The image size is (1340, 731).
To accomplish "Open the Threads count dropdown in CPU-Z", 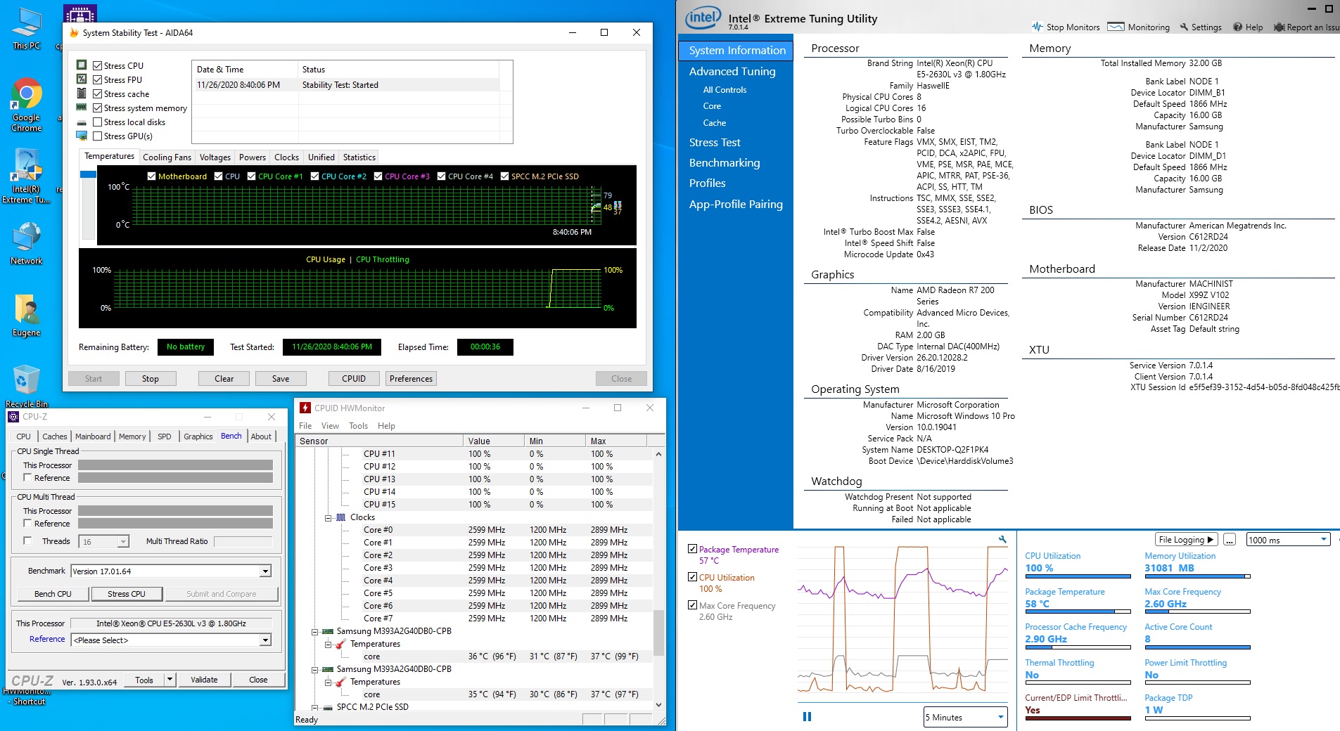I will click(x=123, y=541).
